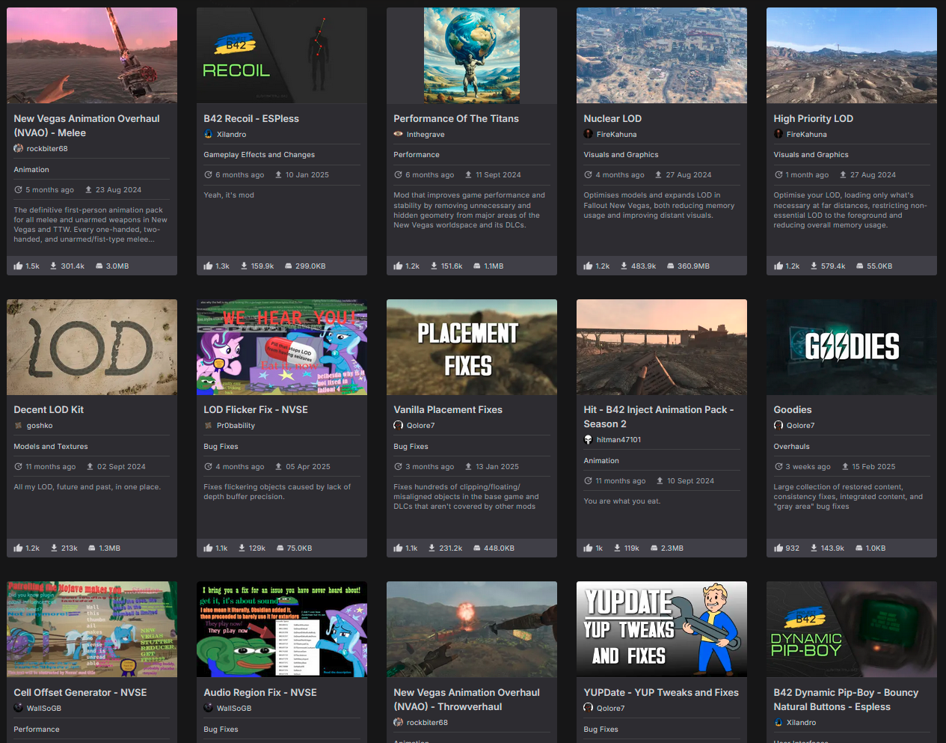Open the YUPDate YUP Tweaks and Fixes thumbnail
The height and width of the screenshot is (743, 946).
tap(662, 629)
